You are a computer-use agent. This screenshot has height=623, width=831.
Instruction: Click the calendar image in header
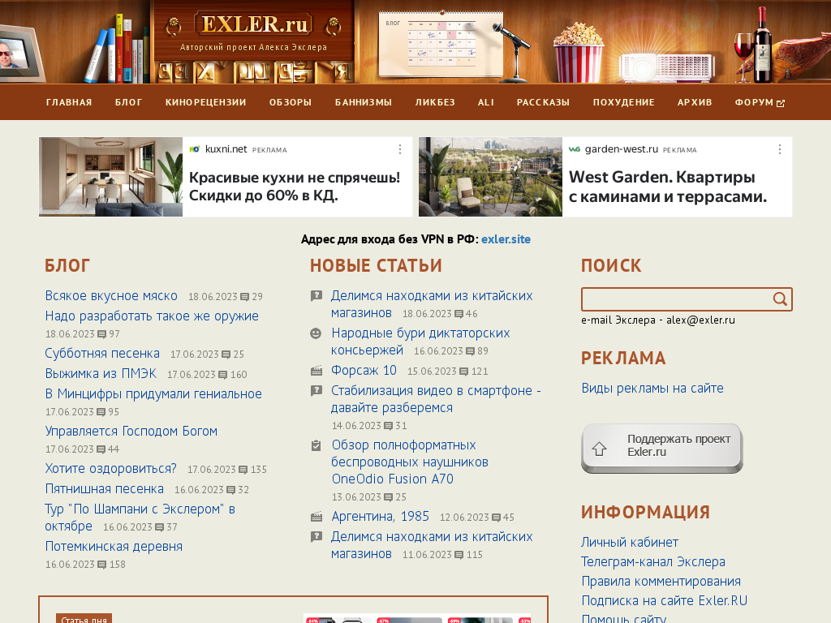[x=441, y=45]
